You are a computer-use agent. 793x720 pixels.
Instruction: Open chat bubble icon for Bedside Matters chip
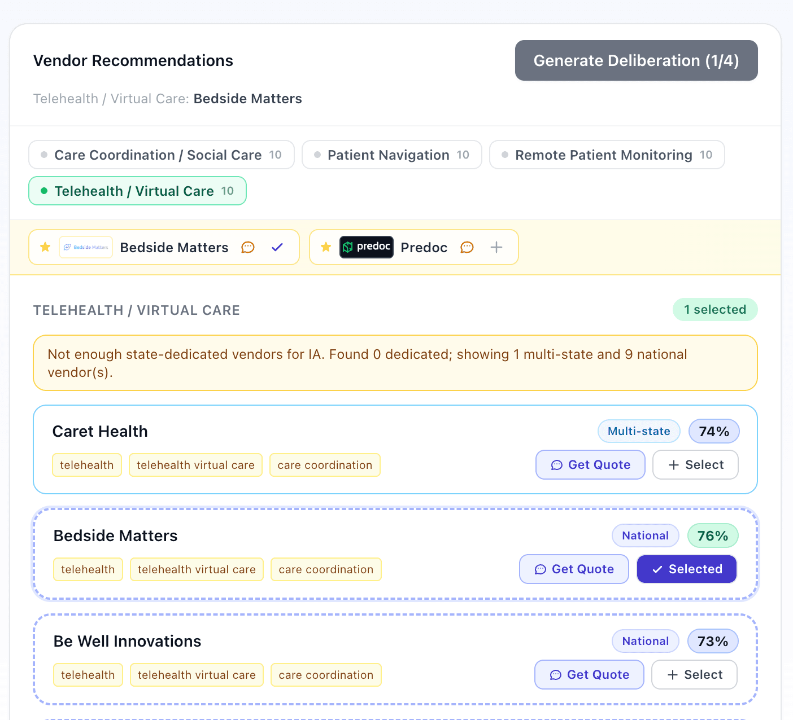(x=248, y=247)
